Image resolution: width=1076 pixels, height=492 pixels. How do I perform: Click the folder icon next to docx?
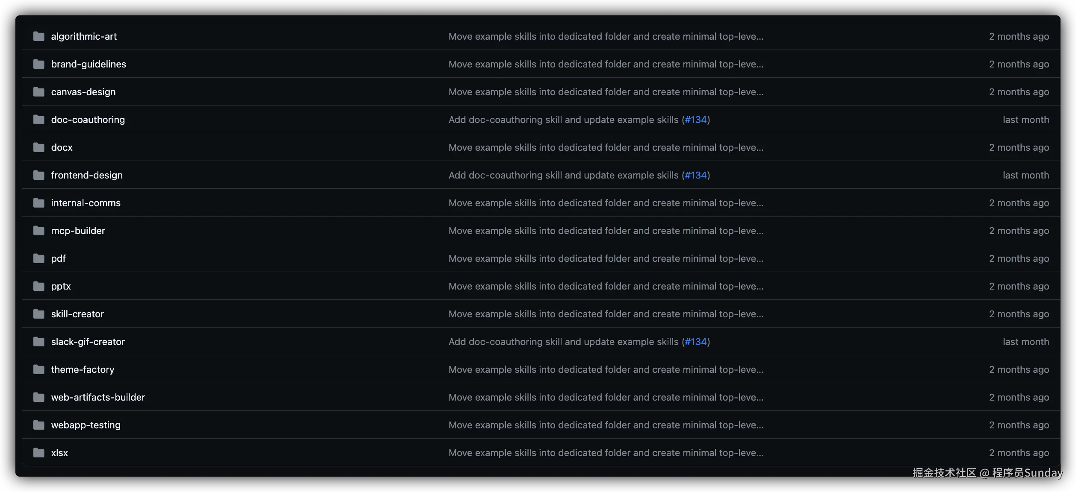[x=39, y=147]
